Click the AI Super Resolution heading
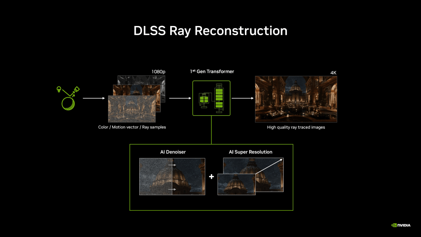Viewport: 421px width, 237px height. pyautogui.click(x=250, y=152)
